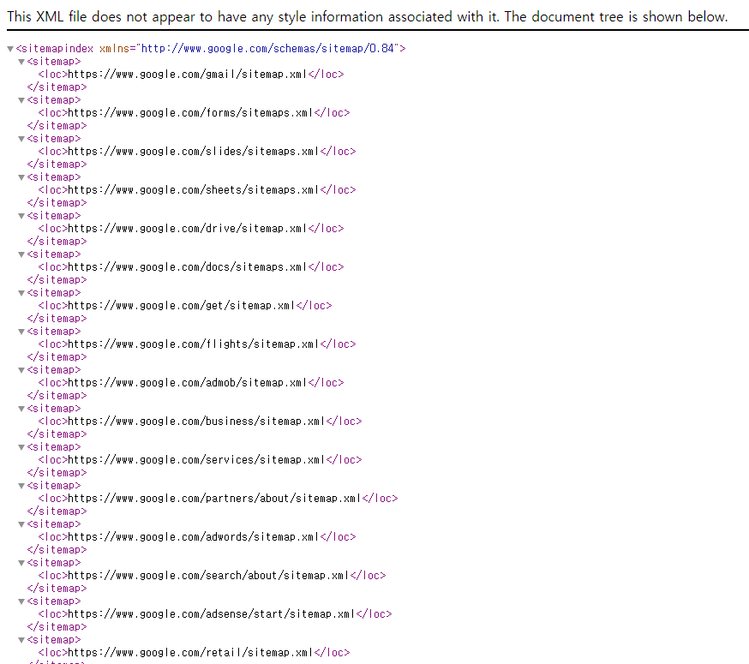This screenshot has height=664, width=749.
Task: Collapse the sitemap node containing docs/sitemaps.xml
Action: tap(21, 254)
